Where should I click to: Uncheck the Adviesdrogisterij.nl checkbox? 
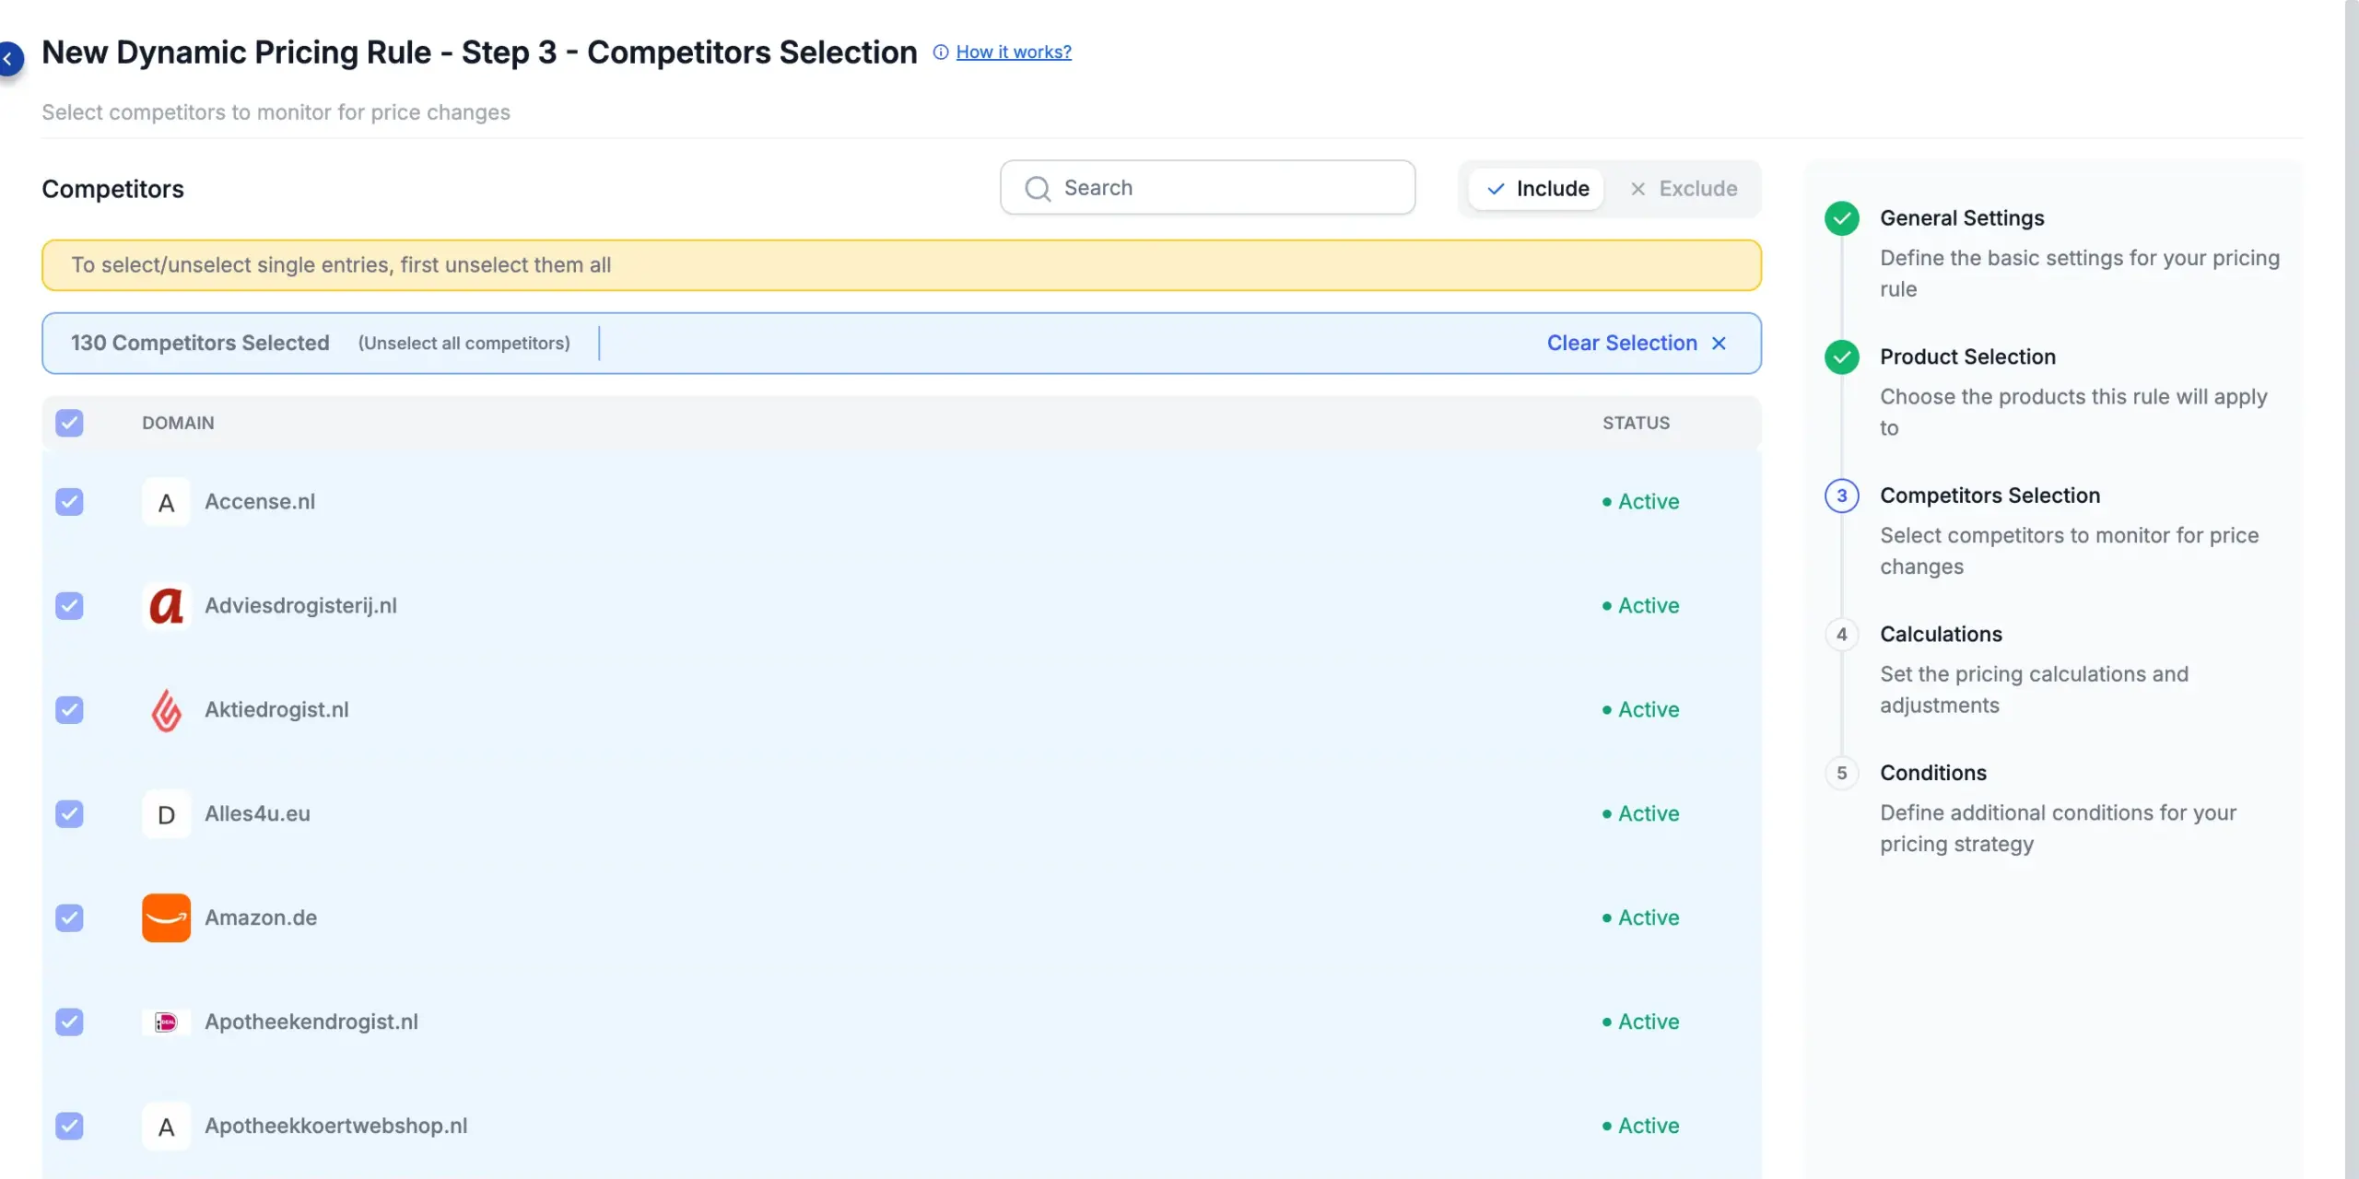coord(69,606)
